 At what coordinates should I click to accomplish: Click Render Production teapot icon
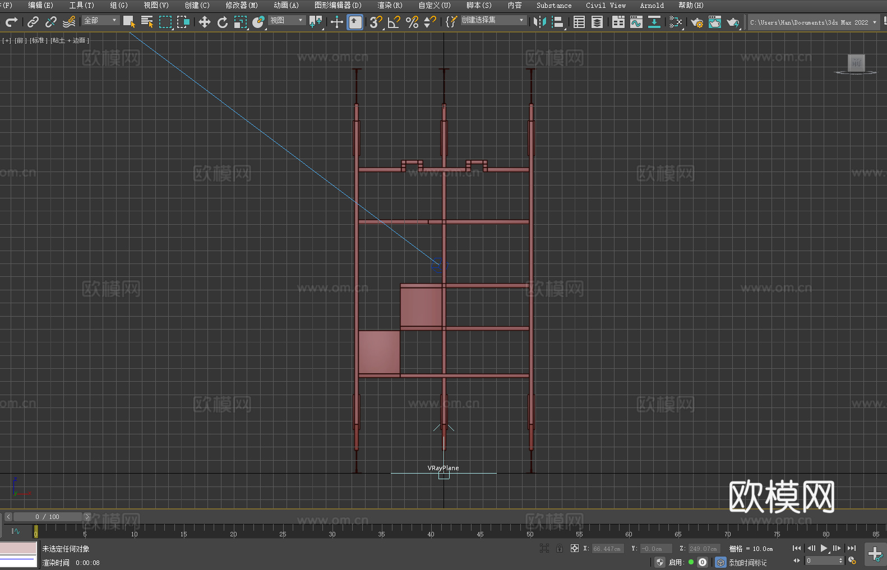[732, 22]
